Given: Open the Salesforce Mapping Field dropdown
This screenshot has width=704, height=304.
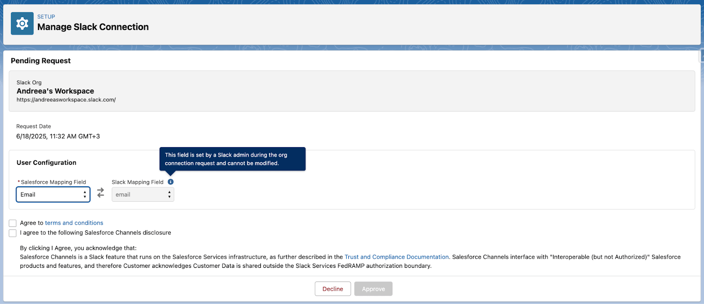Looking at the screenshot, I should tap(53, 194).
